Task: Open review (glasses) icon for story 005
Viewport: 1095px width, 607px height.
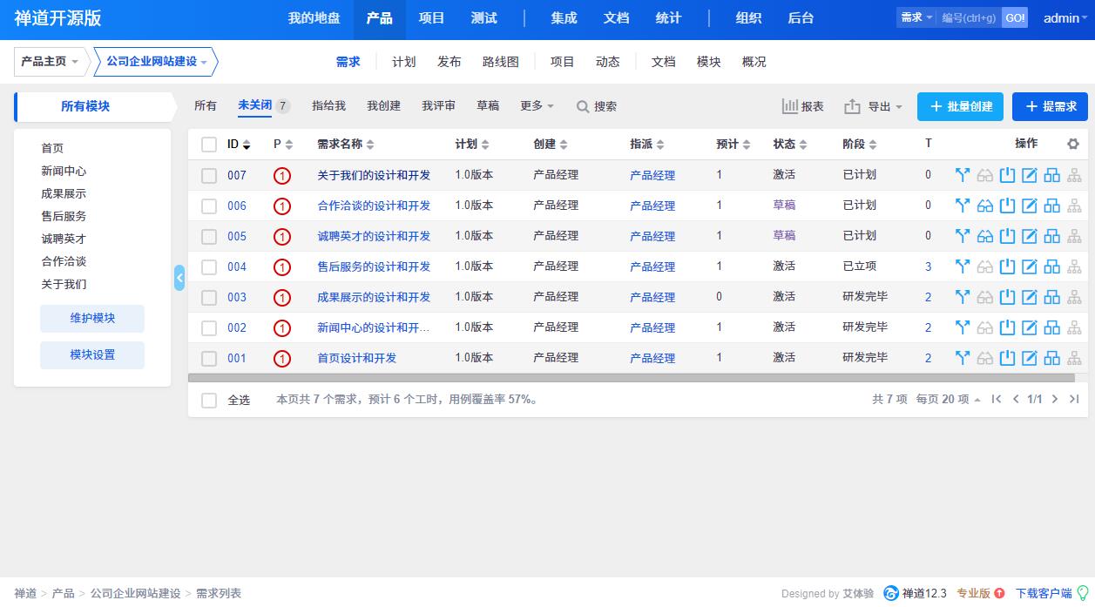Action: coord(985,236)
